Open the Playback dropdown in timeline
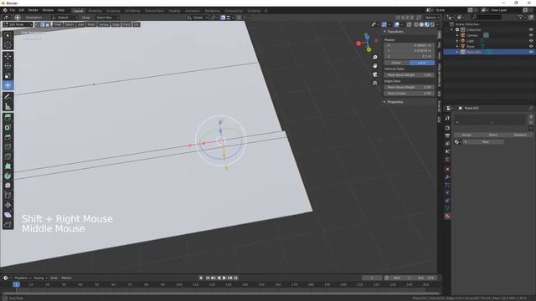536x301 pixels. pyautogui.click(x=23, y=278)
